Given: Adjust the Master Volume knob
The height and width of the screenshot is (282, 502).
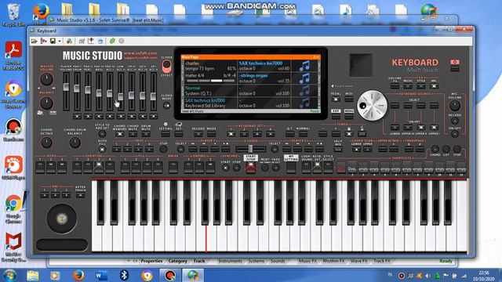Looking at the screenshot, I should 46,79.
